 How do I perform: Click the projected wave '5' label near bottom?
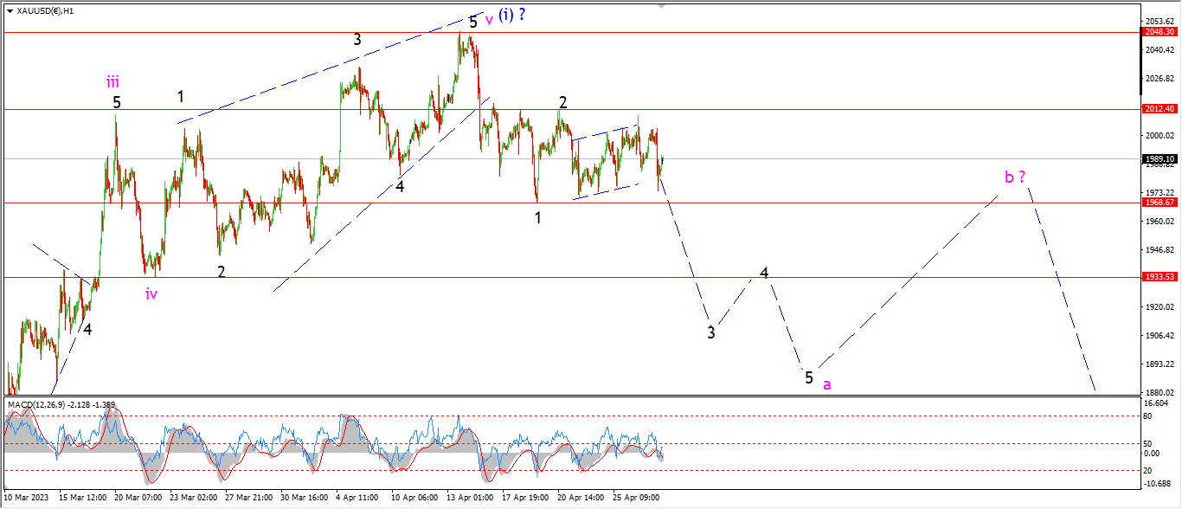(x=809, y=377)
